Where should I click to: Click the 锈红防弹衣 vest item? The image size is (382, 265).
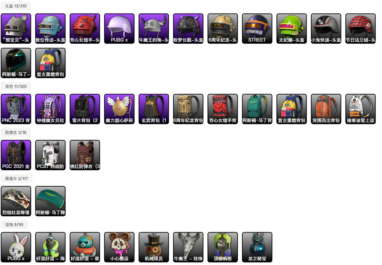point(85,155)
